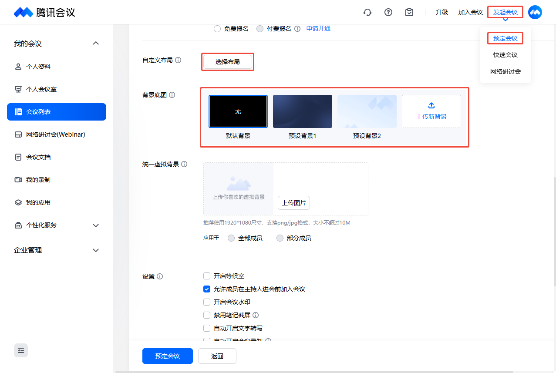Click the 个人资料 person icon

point(18,67)
